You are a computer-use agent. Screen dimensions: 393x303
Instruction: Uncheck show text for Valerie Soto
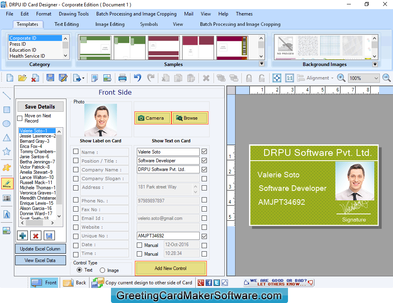tap(204, 151)
